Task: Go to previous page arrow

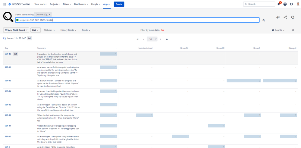Action: tap(144, 39)
